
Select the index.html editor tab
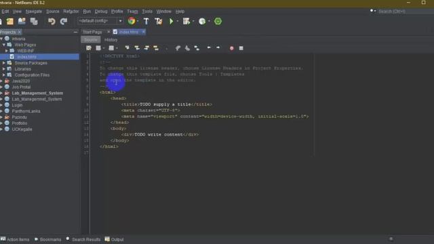click(129, 32)
